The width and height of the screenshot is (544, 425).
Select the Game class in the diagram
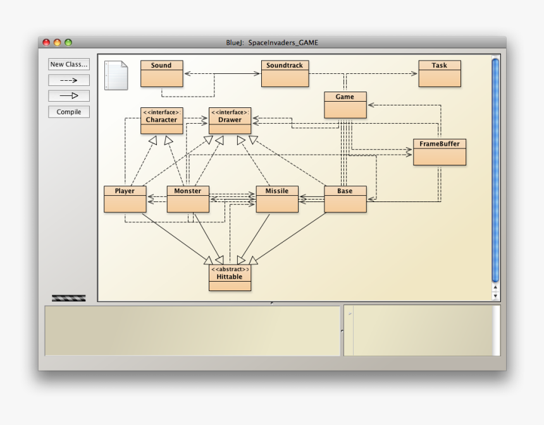click(345, 104)
